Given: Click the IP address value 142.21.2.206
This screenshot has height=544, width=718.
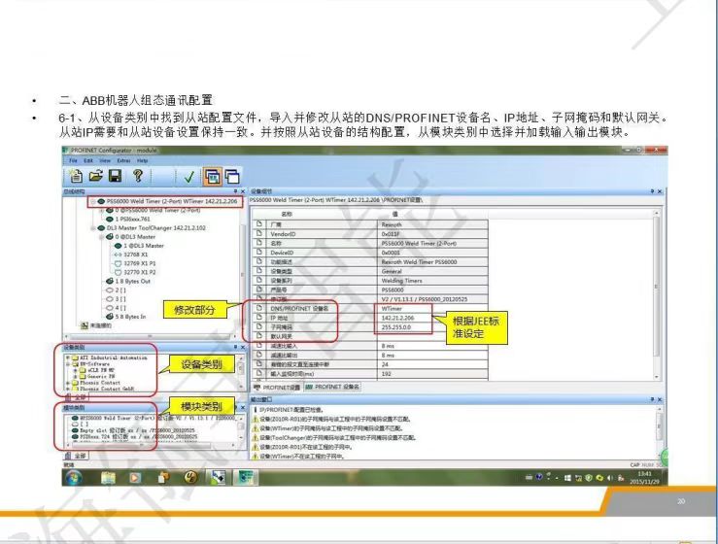Looking at the screenshot, I should pyautogui.click(x=431, y=318).
